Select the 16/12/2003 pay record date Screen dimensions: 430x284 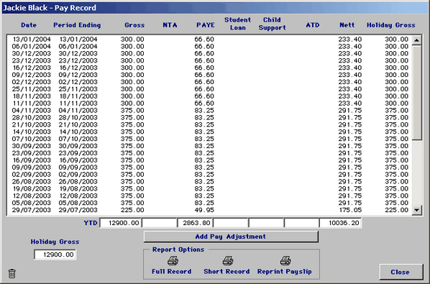[x=32, y=68]
